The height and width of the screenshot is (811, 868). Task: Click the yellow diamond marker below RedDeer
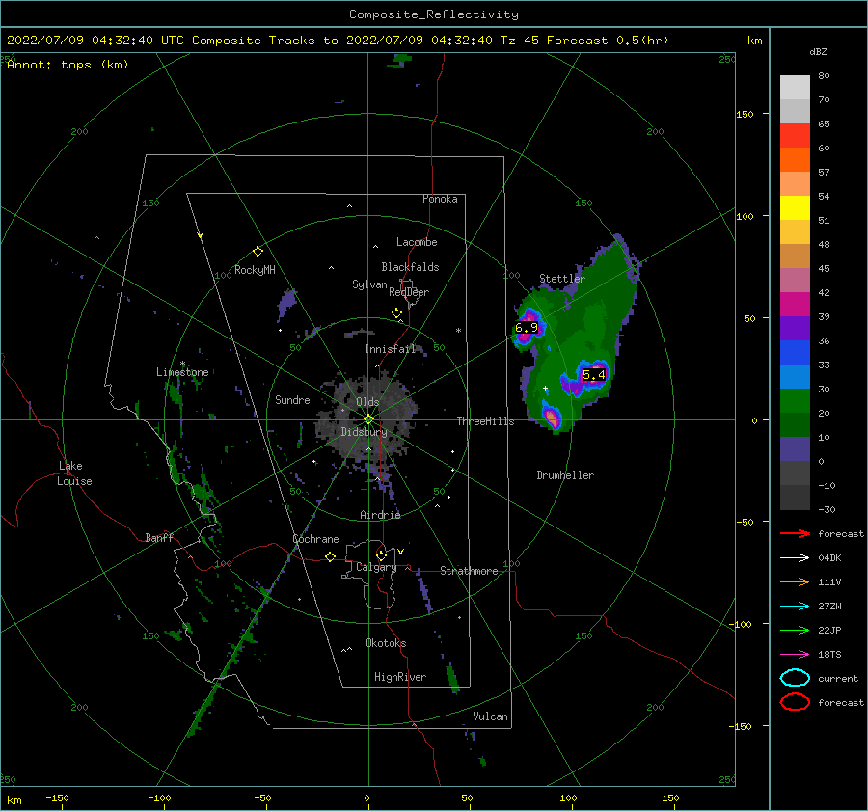click(396, 313)
